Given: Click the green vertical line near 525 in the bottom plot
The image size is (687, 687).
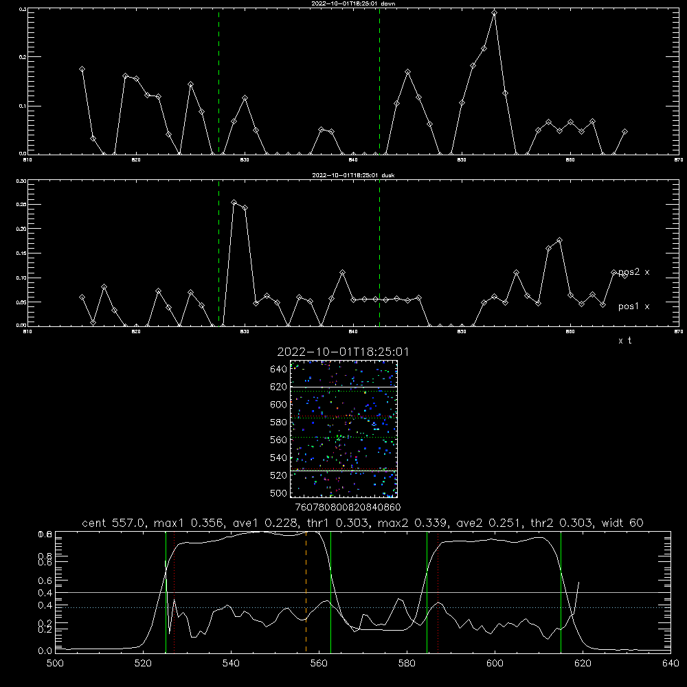Looking at the screenshot, I should point(166,592).
